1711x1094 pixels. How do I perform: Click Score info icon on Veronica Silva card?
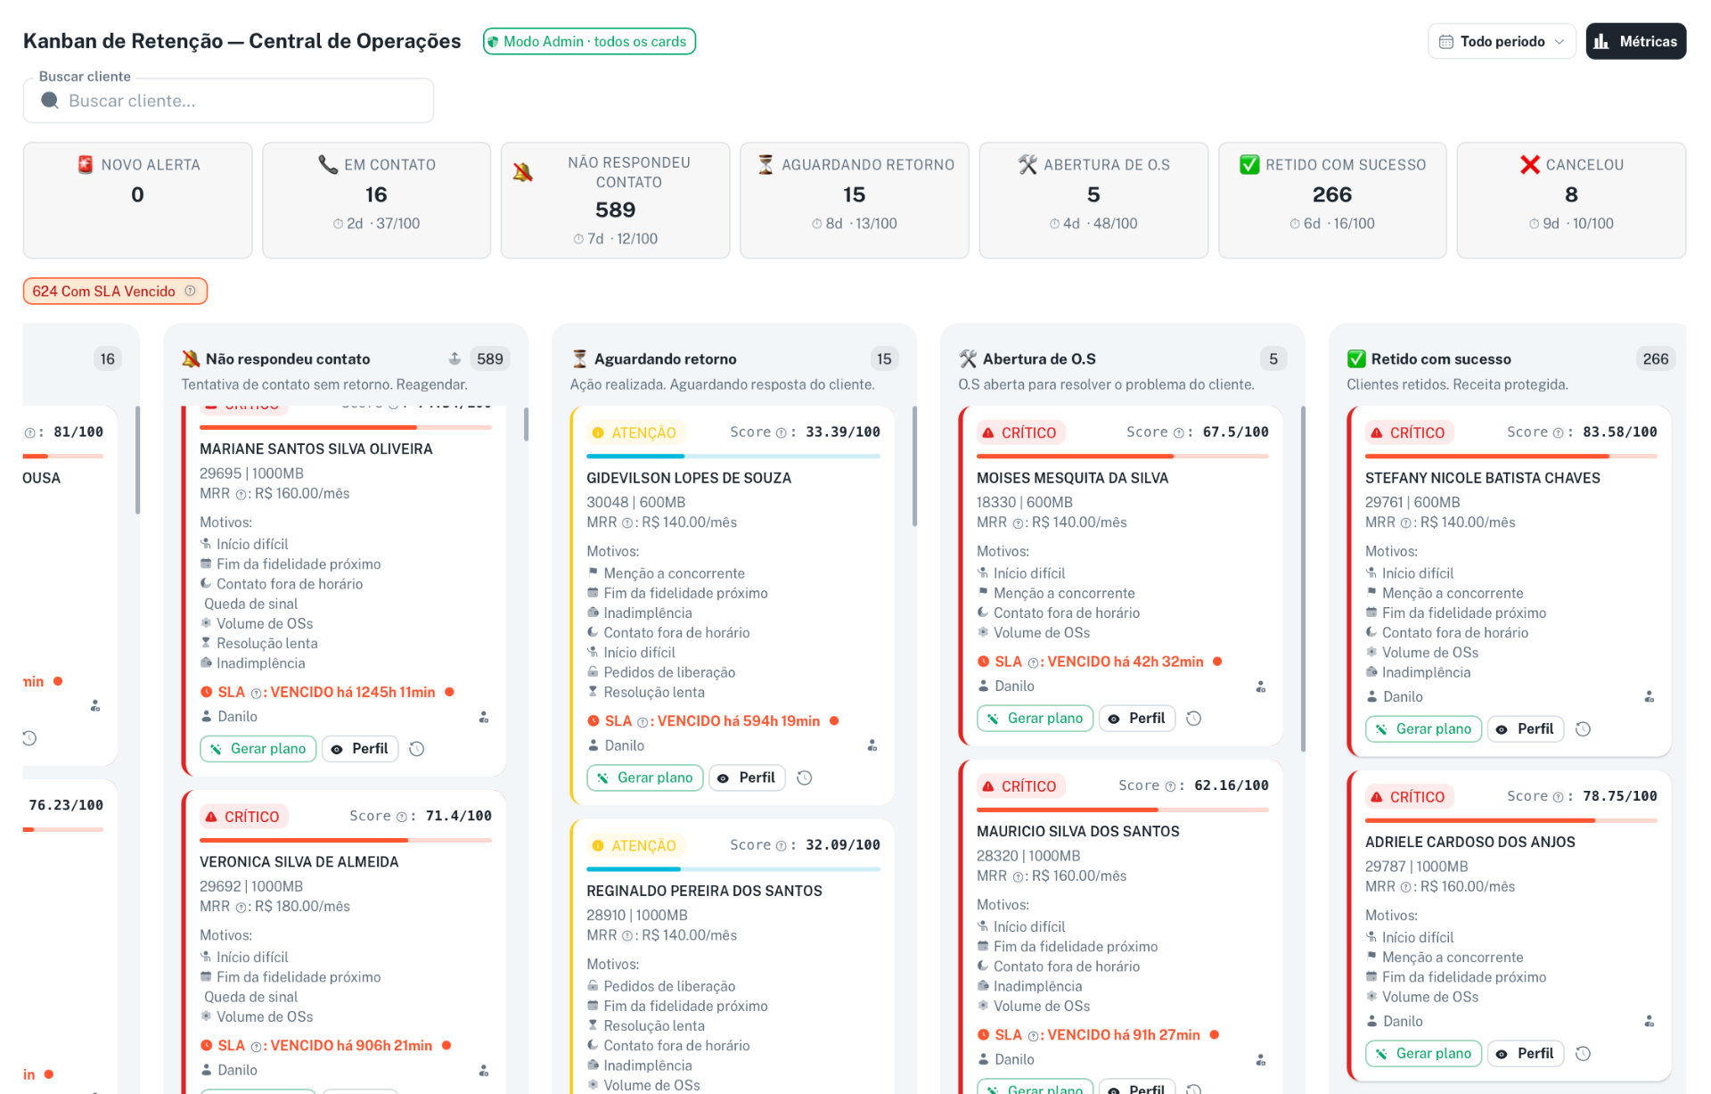[401, 817]
